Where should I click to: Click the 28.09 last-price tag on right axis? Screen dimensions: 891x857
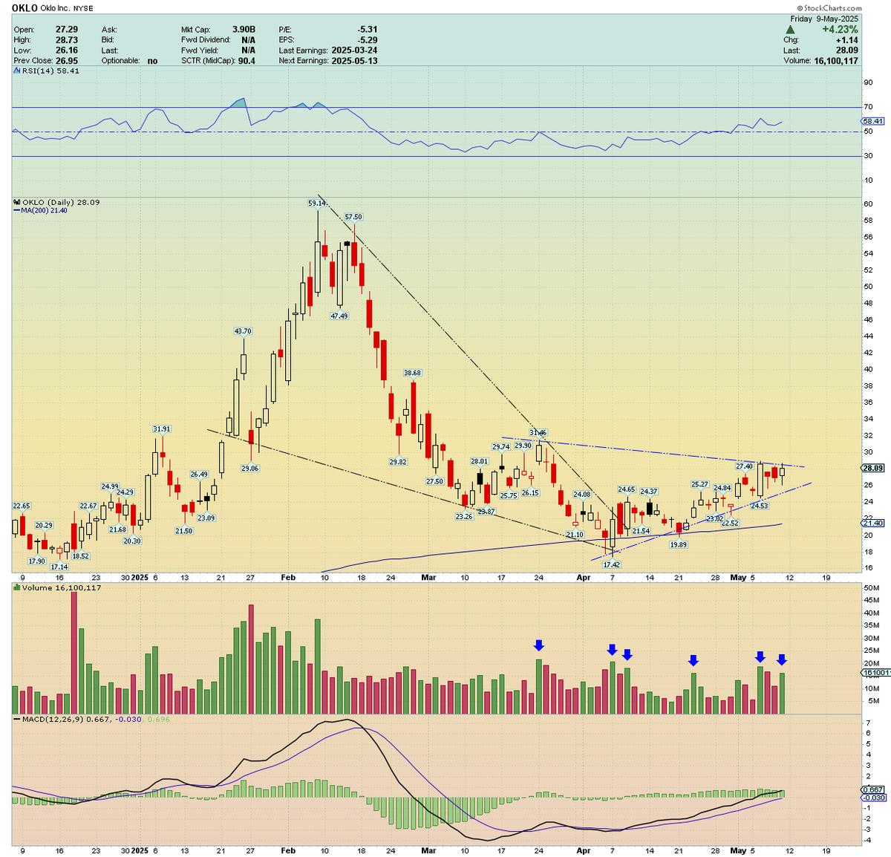point(871,468)
